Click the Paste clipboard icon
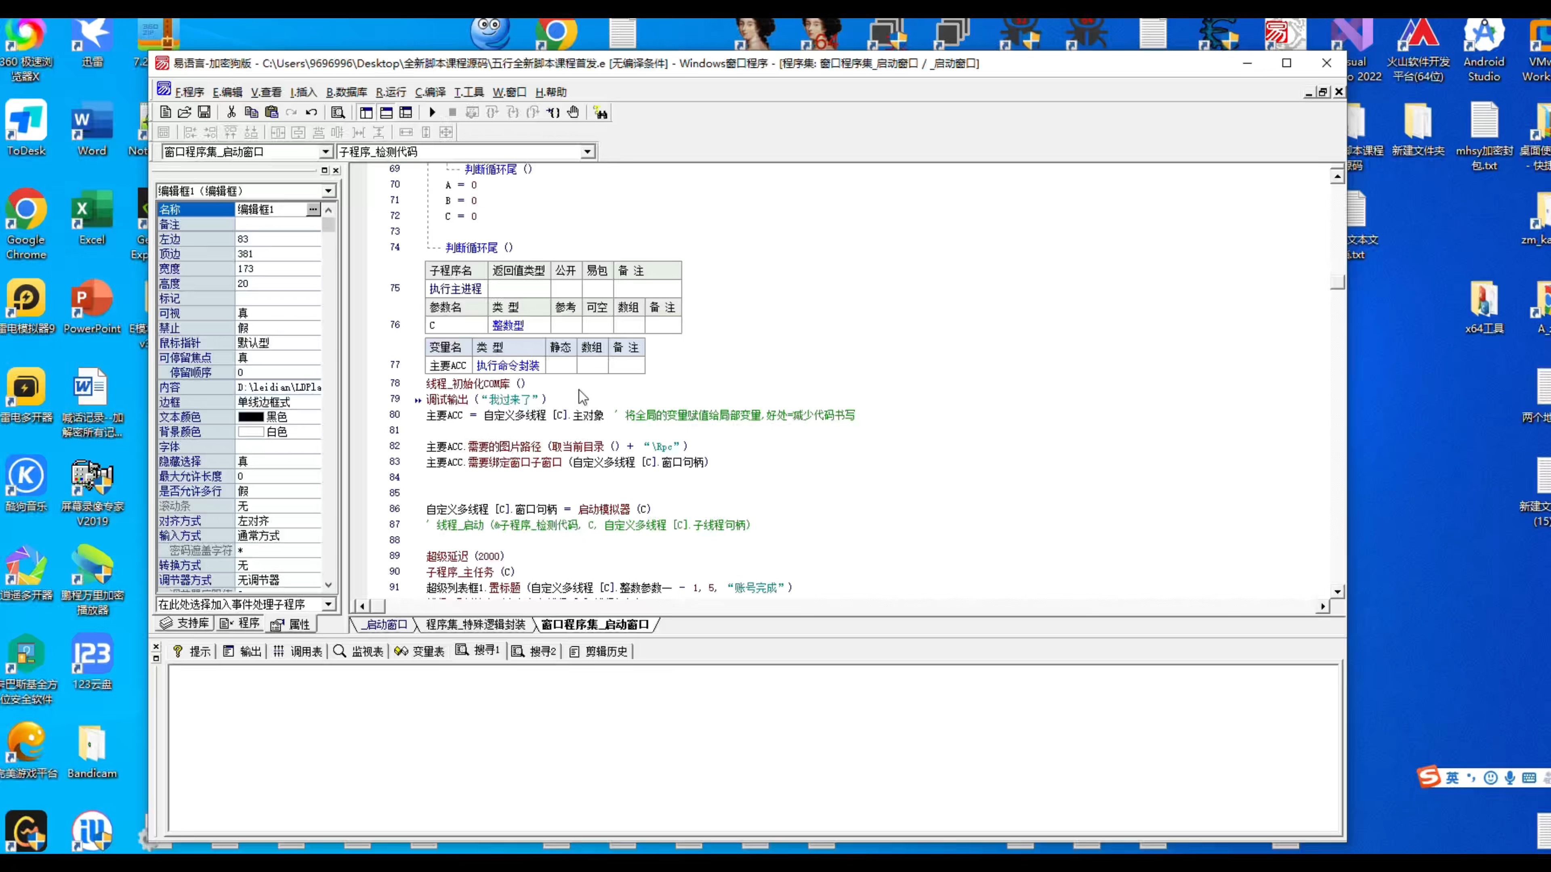Viewport: 1551px width, 872px height. pyautogui.click(x=271, y=112)
